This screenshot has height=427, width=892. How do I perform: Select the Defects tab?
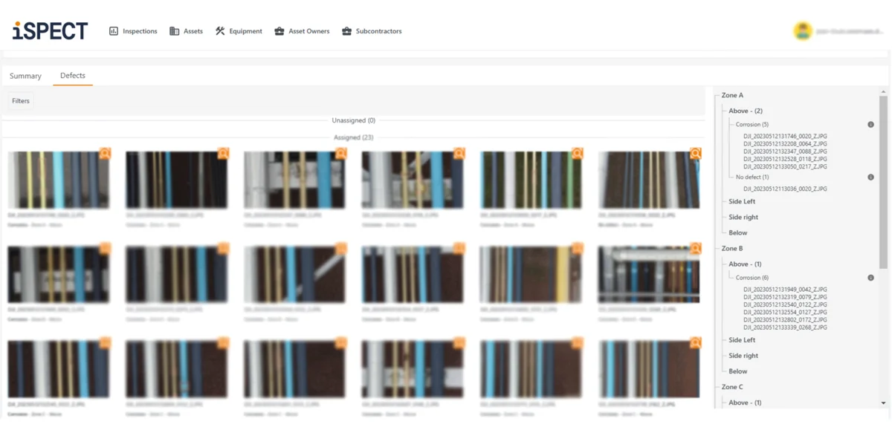click(73, 76)
